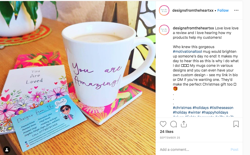Open caption avatar of designsfromtheheartxx
The width and height of the screenshot is (250, 155).
click(164, 30)
